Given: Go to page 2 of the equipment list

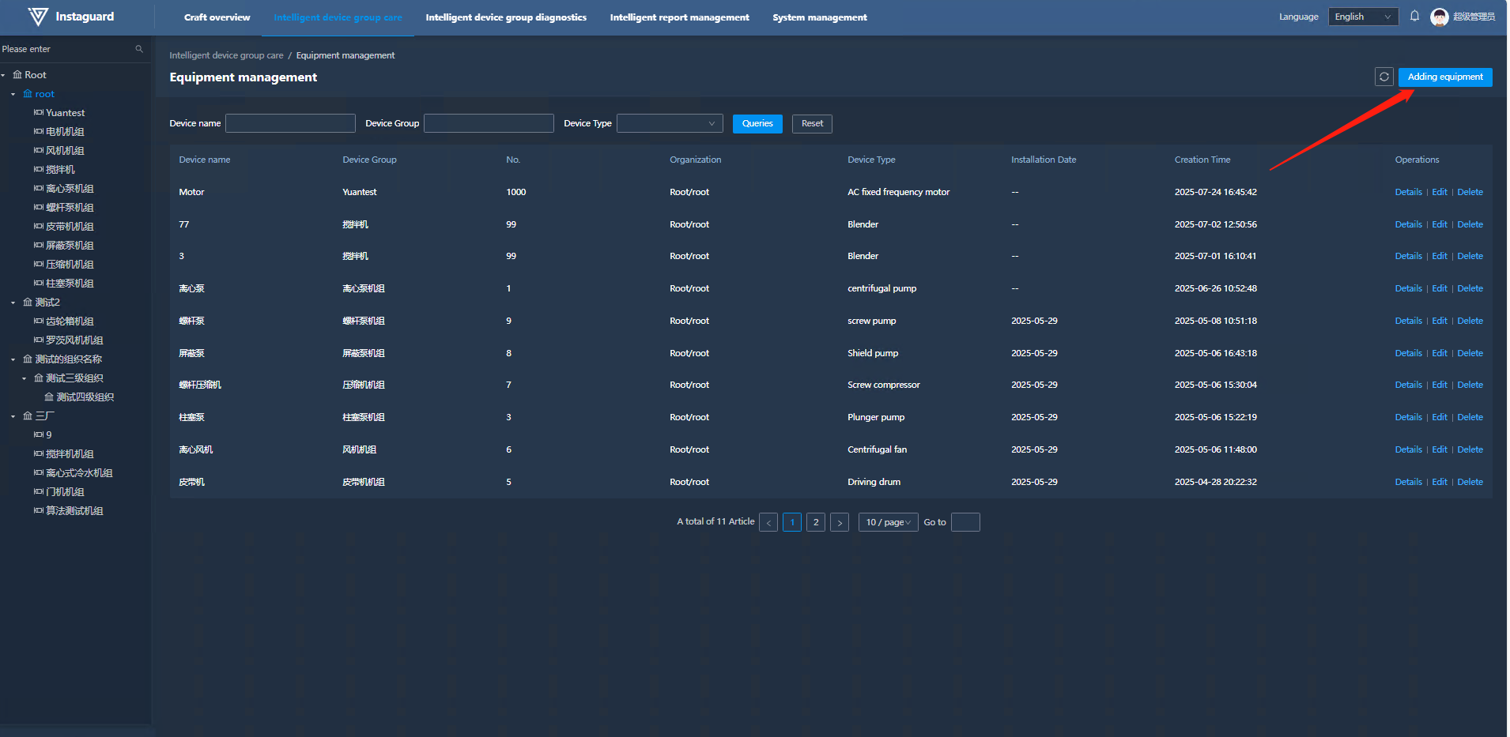Looking at the screenshot, I should click(816, 522).
